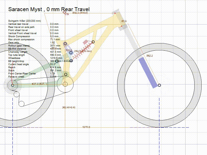Click the '437.0 (437.1)' chainstay dimension label
Image resolution: width=207 pixels, height=155 pixels.
(39, 84)
